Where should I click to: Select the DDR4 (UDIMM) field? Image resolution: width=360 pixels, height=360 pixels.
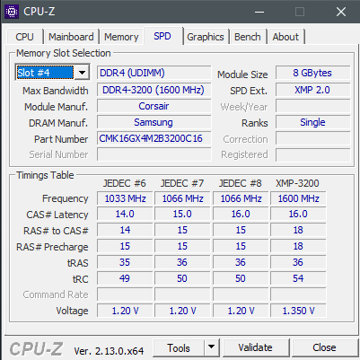click(x=154, y=73)
